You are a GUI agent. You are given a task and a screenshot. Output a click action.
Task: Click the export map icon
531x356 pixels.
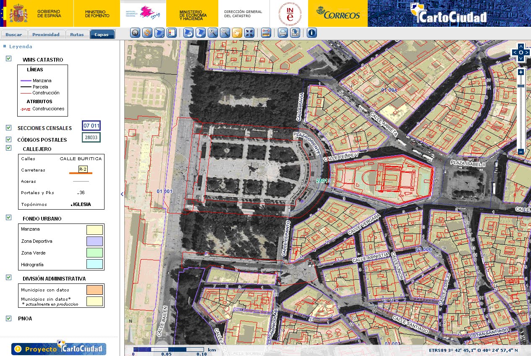(x=295, y=33)
